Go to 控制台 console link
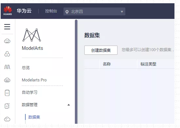This screenshot has width=180, height=128. pyautogui.click(x=51, y=11)
